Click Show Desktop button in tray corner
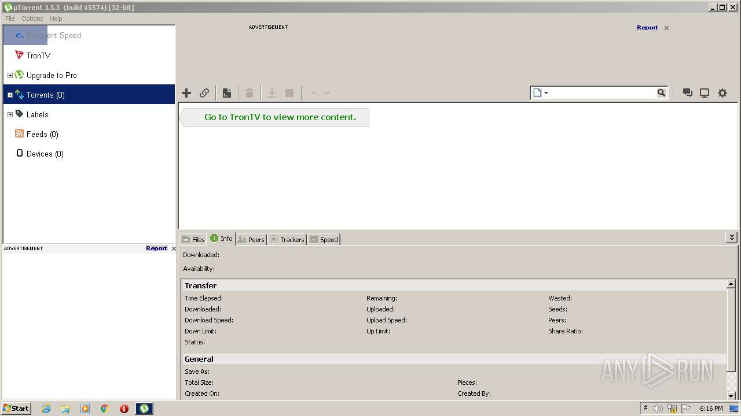Screen dimensions: 741x416 tap(734, 408)
